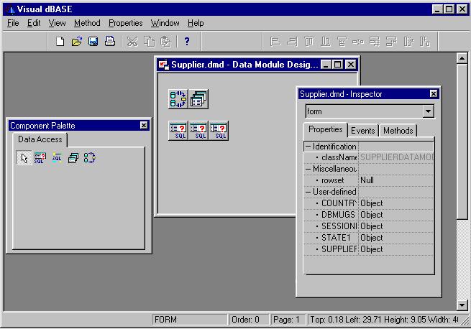Maximize the Data Module Designer window
This screenshot has width=471, height=329.
point(338,65)
